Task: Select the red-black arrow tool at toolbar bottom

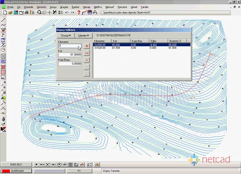Action: tap(3, 129)
